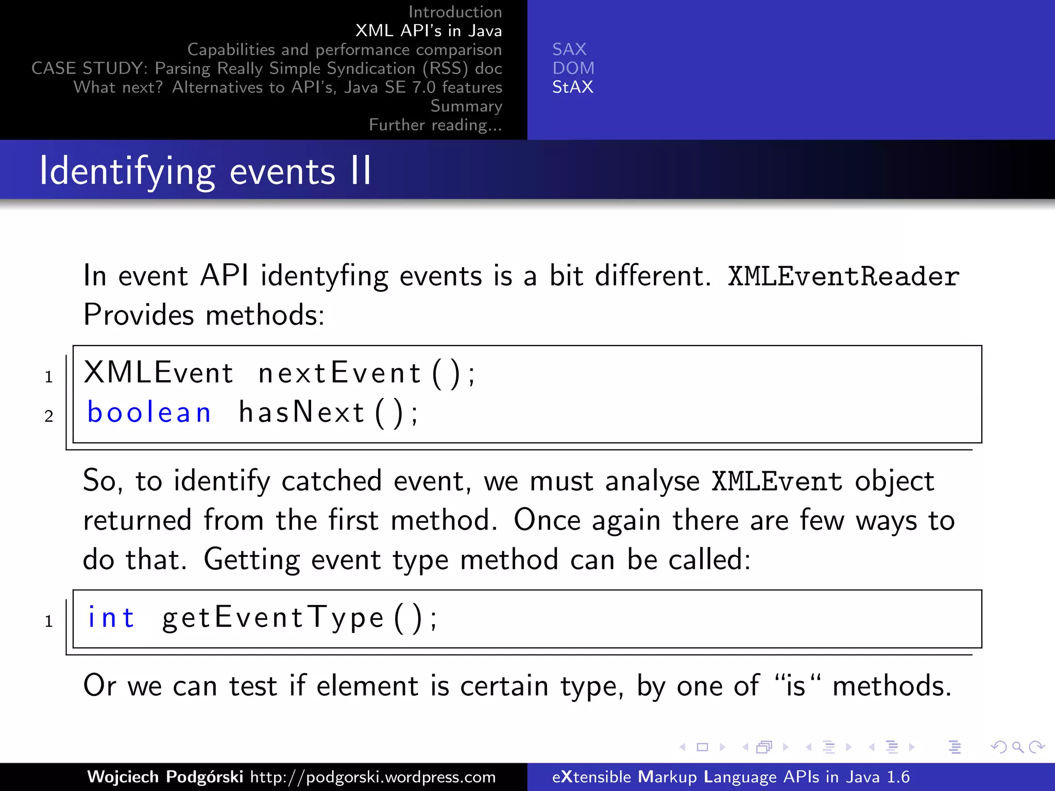Open the Further reading section

[435, 125]
